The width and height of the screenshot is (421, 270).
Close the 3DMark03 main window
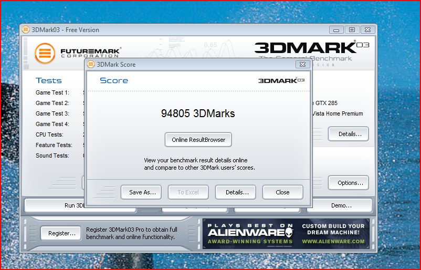367,29
